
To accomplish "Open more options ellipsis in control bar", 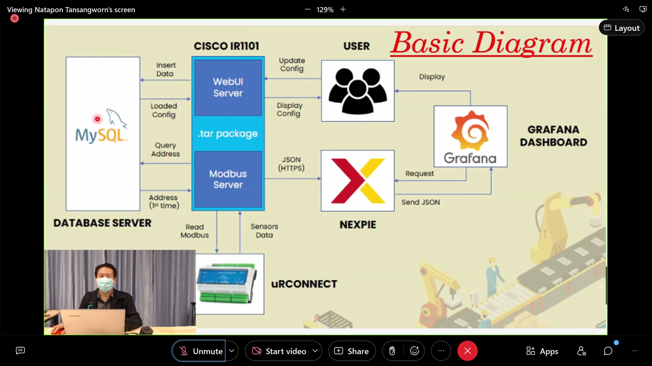I will 441,351.
